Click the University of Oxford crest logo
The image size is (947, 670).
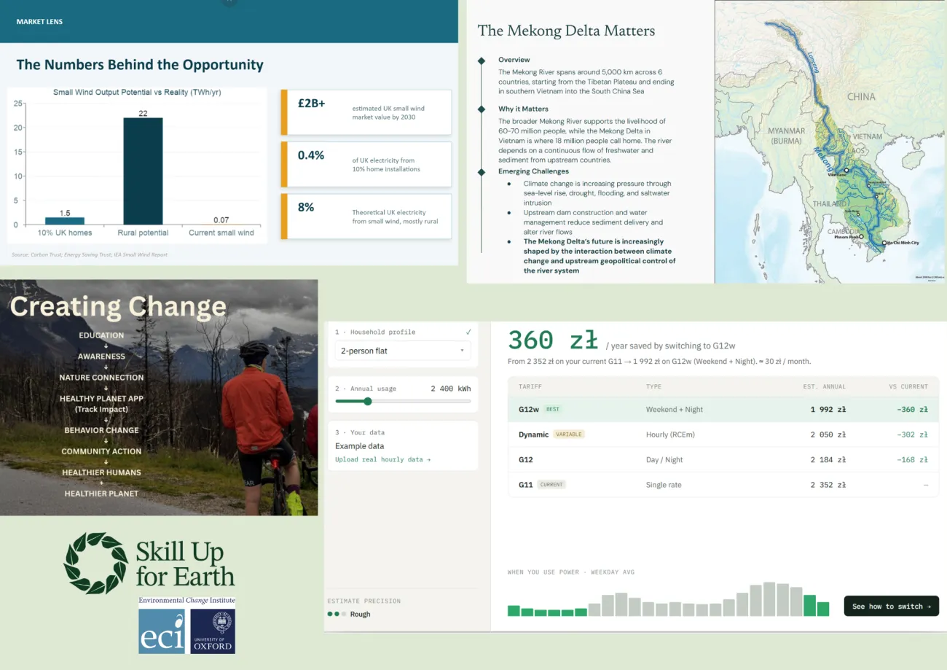tap(213, 631)
